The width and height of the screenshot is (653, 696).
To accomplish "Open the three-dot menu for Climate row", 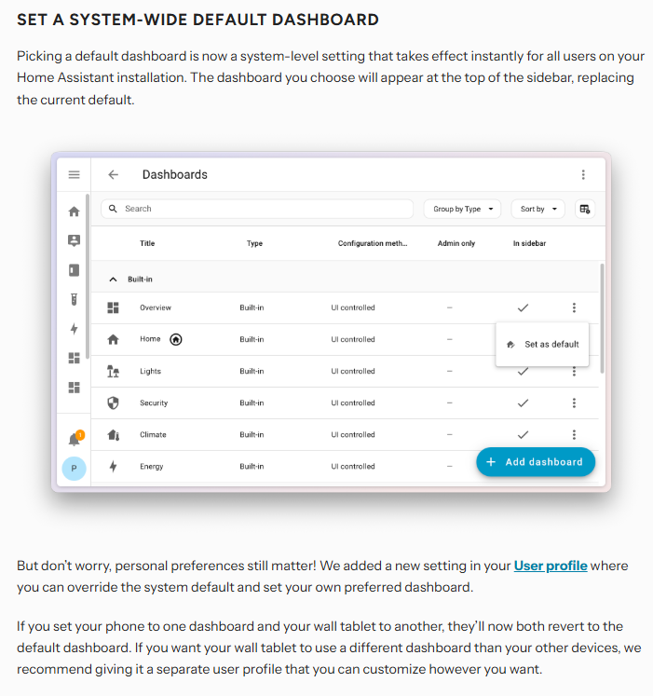I will tap(574, 434).
